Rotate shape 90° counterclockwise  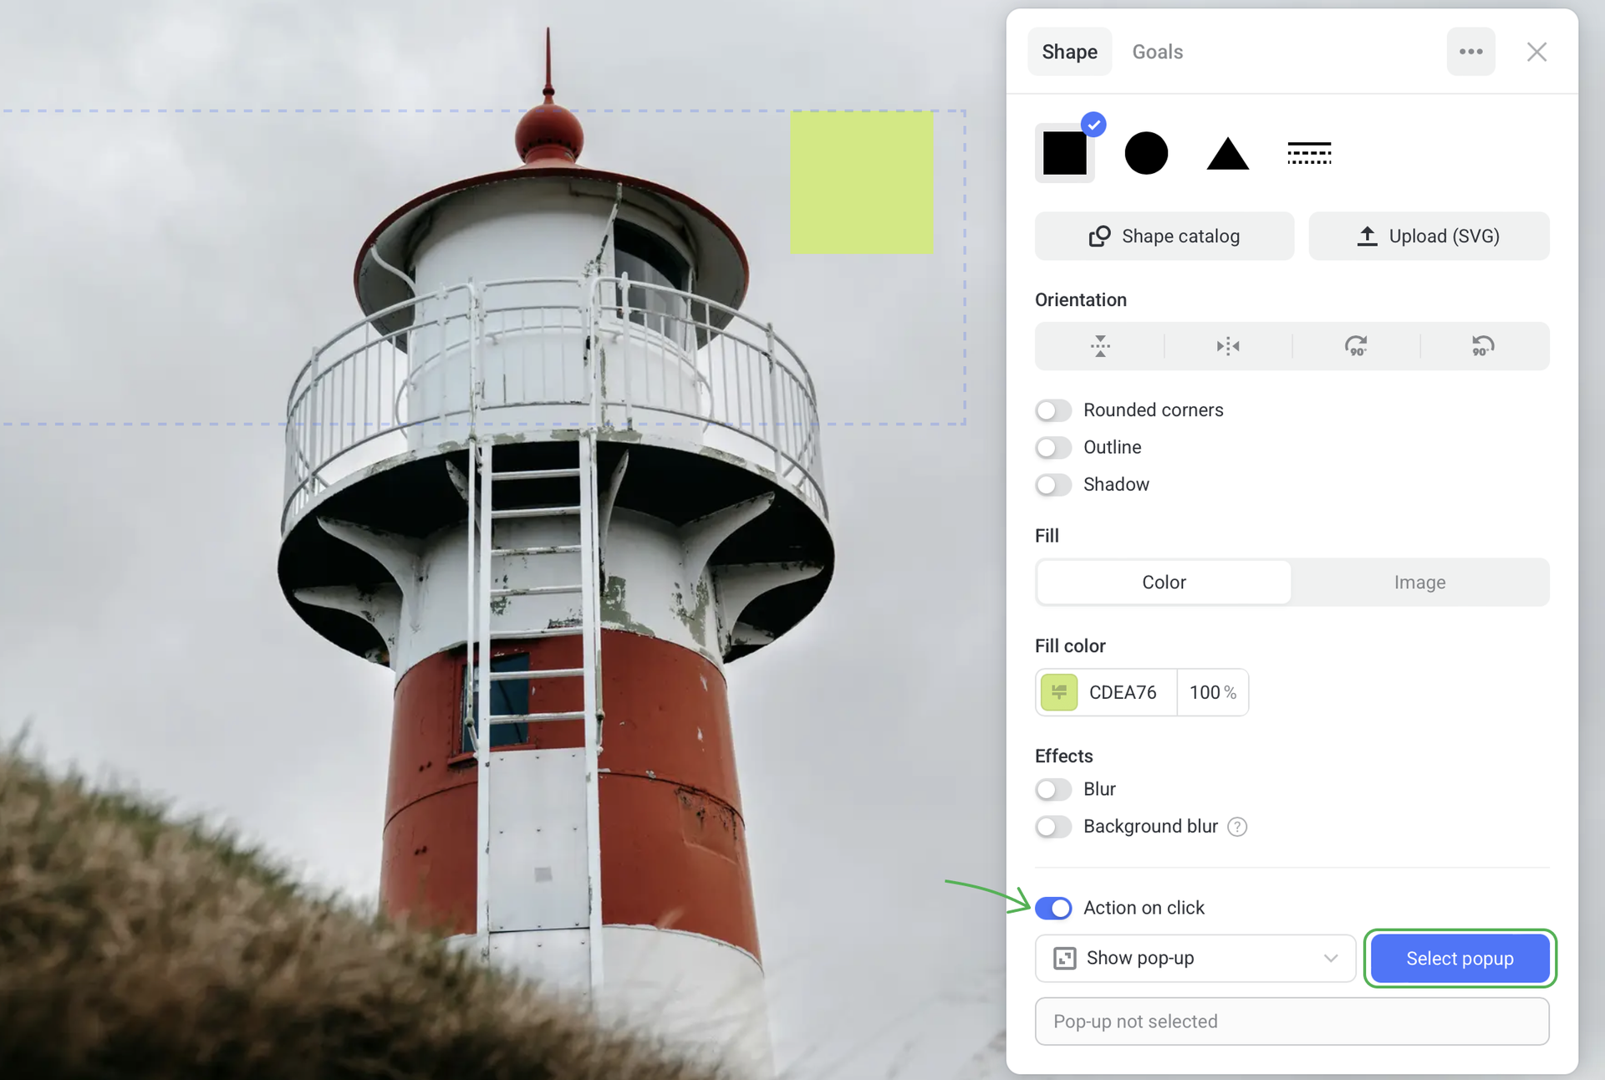tap(1483, 346)
